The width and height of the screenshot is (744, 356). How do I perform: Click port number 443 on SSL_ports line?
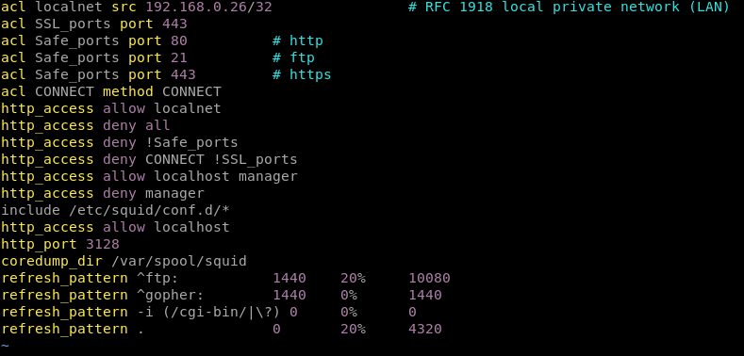(174, 24)
